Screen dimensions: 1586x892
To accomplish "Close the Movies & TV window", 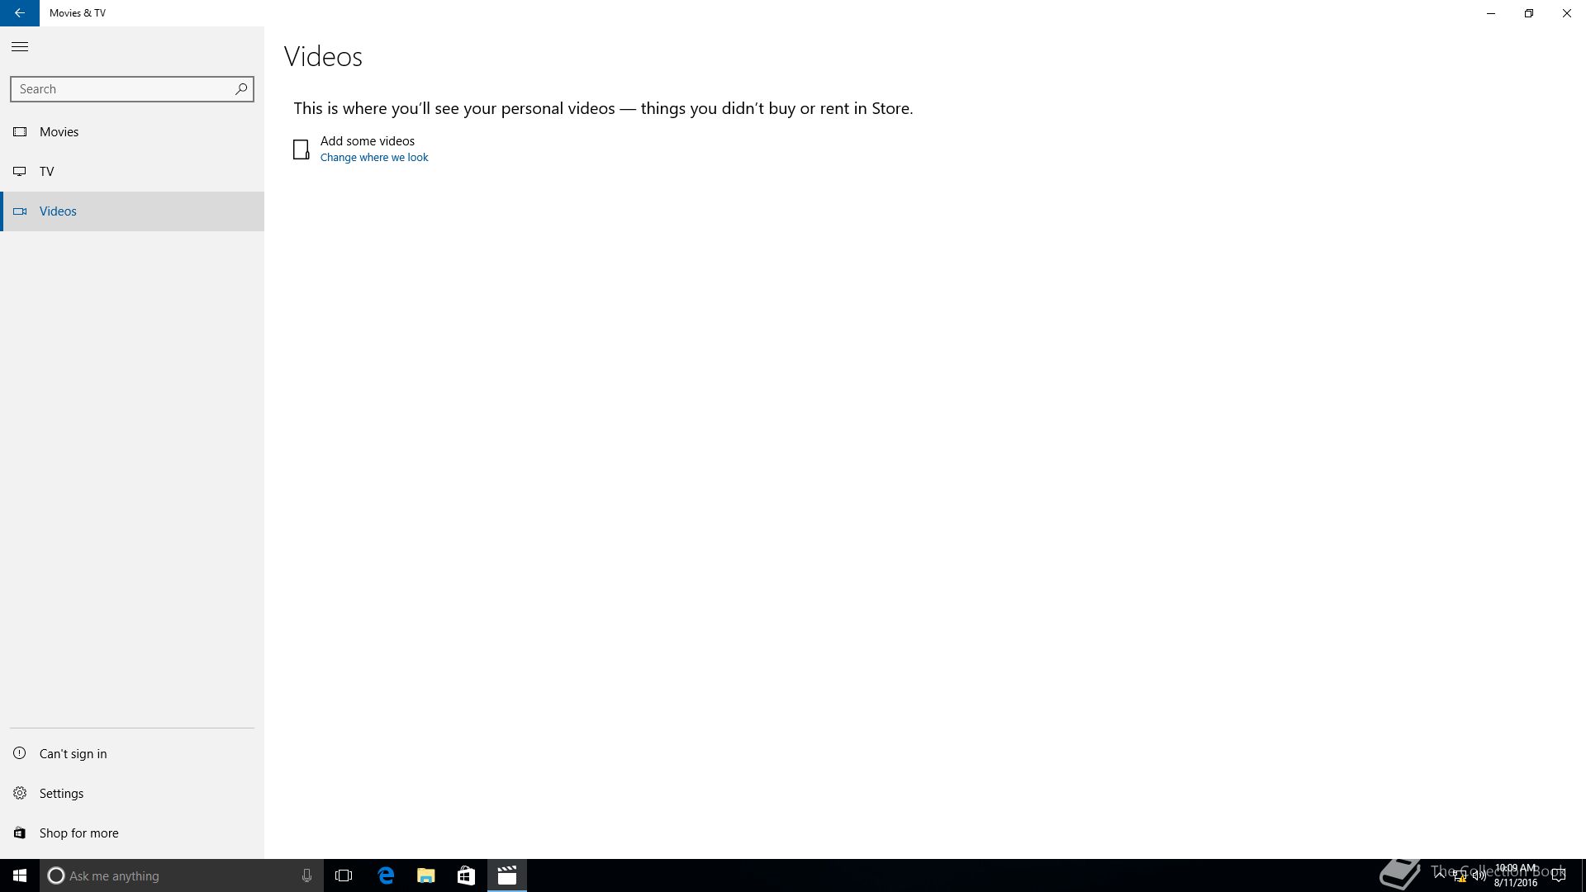I will [1567, 13].
